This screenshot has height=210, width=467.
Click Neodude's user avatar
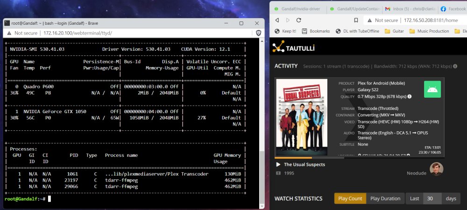(x=436, y=169)
